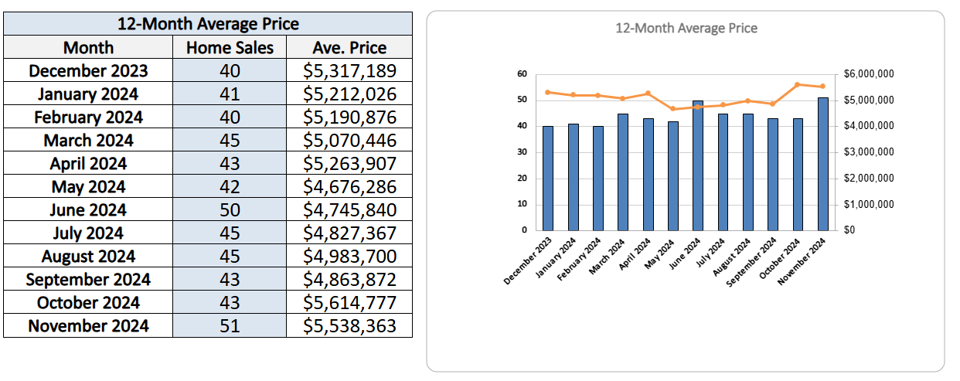Click the price cell $5,070,446
The image size is (960, 381).
pyautogui.click(x=349, y=140)
